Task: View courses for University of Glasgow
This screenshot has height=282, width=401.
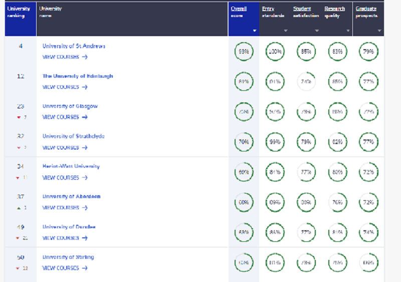Action: [65, 117]
